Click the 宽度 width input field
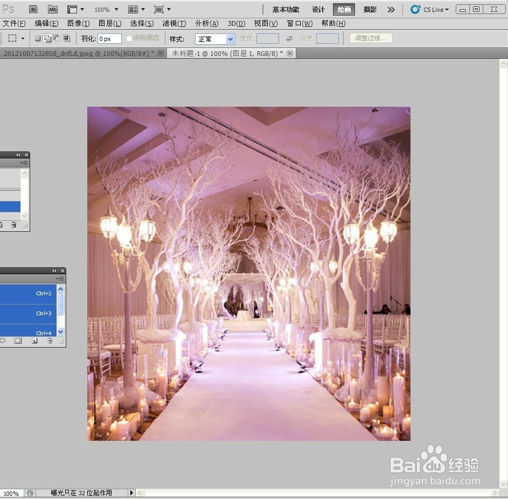 coord(268,39)
